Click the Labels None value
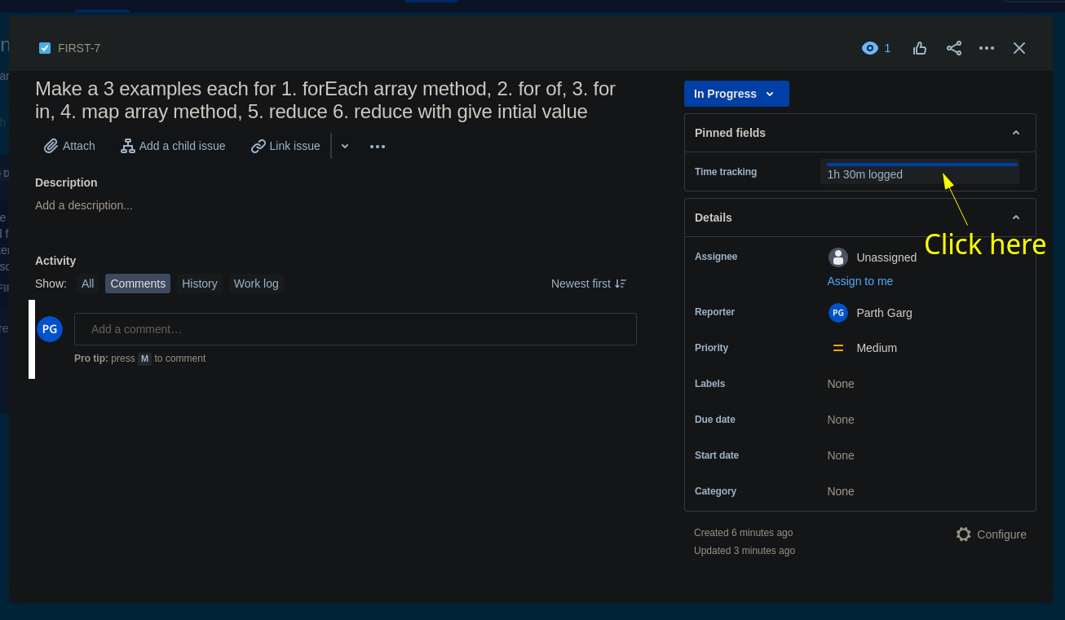 [x=841, y=384]
